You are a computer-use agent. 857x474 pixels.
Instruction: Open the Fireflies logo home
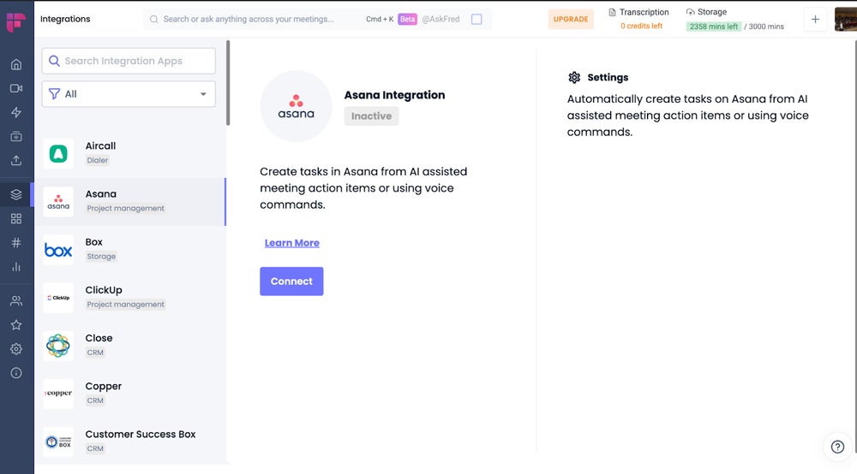pos(15,22)
